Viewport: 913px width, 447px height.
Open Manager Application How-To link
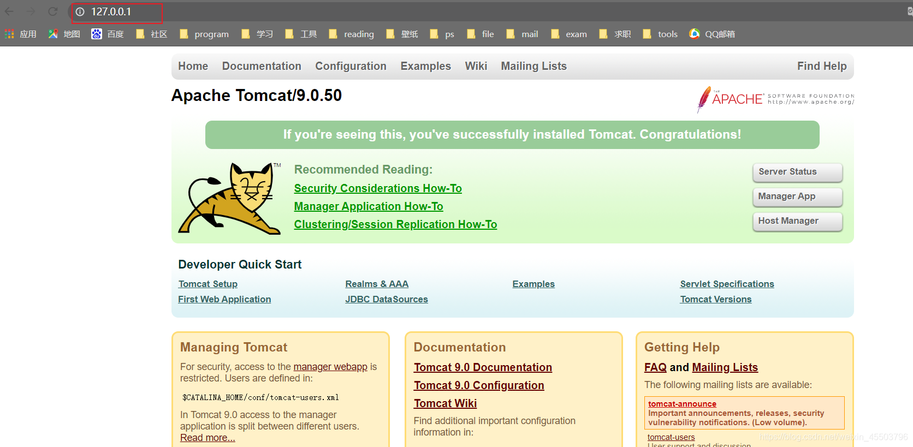coord(369,206)
